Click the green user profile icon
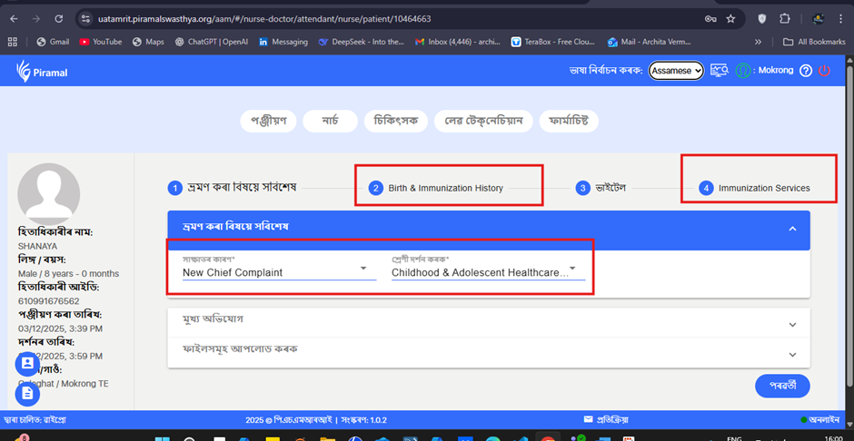Screen dimensions: 854x441 [743, 71]
